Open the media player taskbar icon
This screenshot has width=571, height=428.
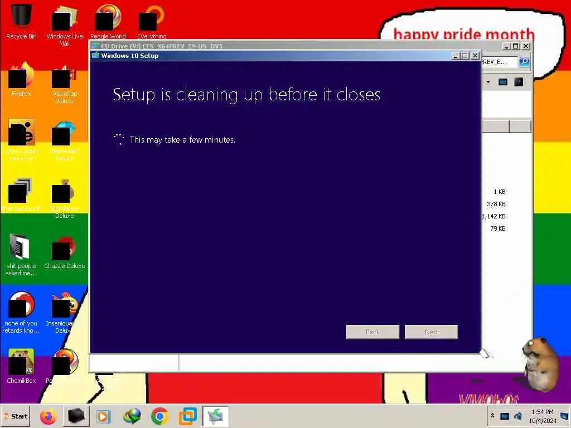coord(104,416)
